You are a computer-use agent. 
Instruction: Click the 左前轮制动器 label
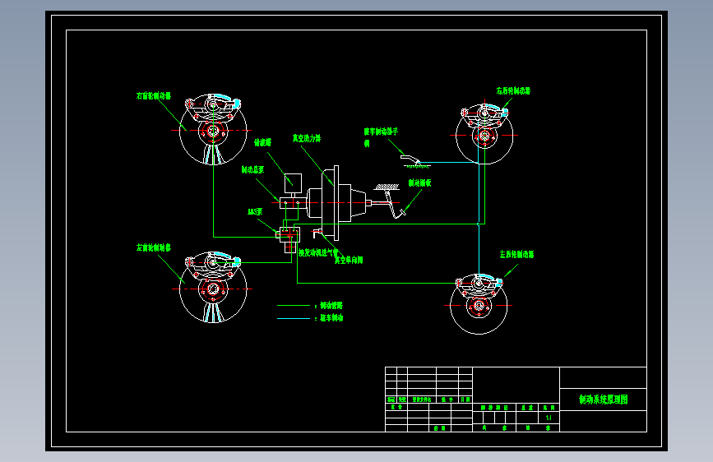(x=154, y=247)
